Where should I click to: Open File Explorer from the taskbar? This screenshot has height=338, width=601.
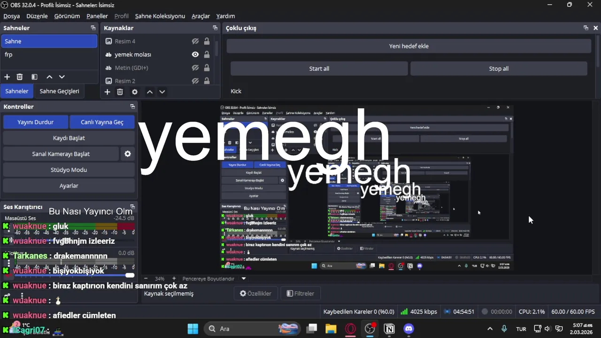click(331, 329)
